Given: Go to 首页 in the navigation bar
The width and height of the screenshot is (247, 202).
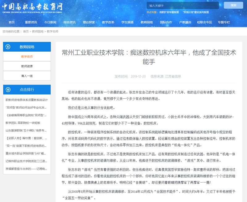Looking at the screenshot, I should pos(12,22).
